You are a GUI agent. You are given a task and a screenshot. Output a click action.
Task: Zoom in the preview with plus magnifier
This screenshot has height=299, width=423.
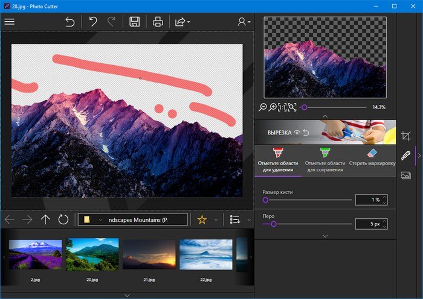(273, 107)
